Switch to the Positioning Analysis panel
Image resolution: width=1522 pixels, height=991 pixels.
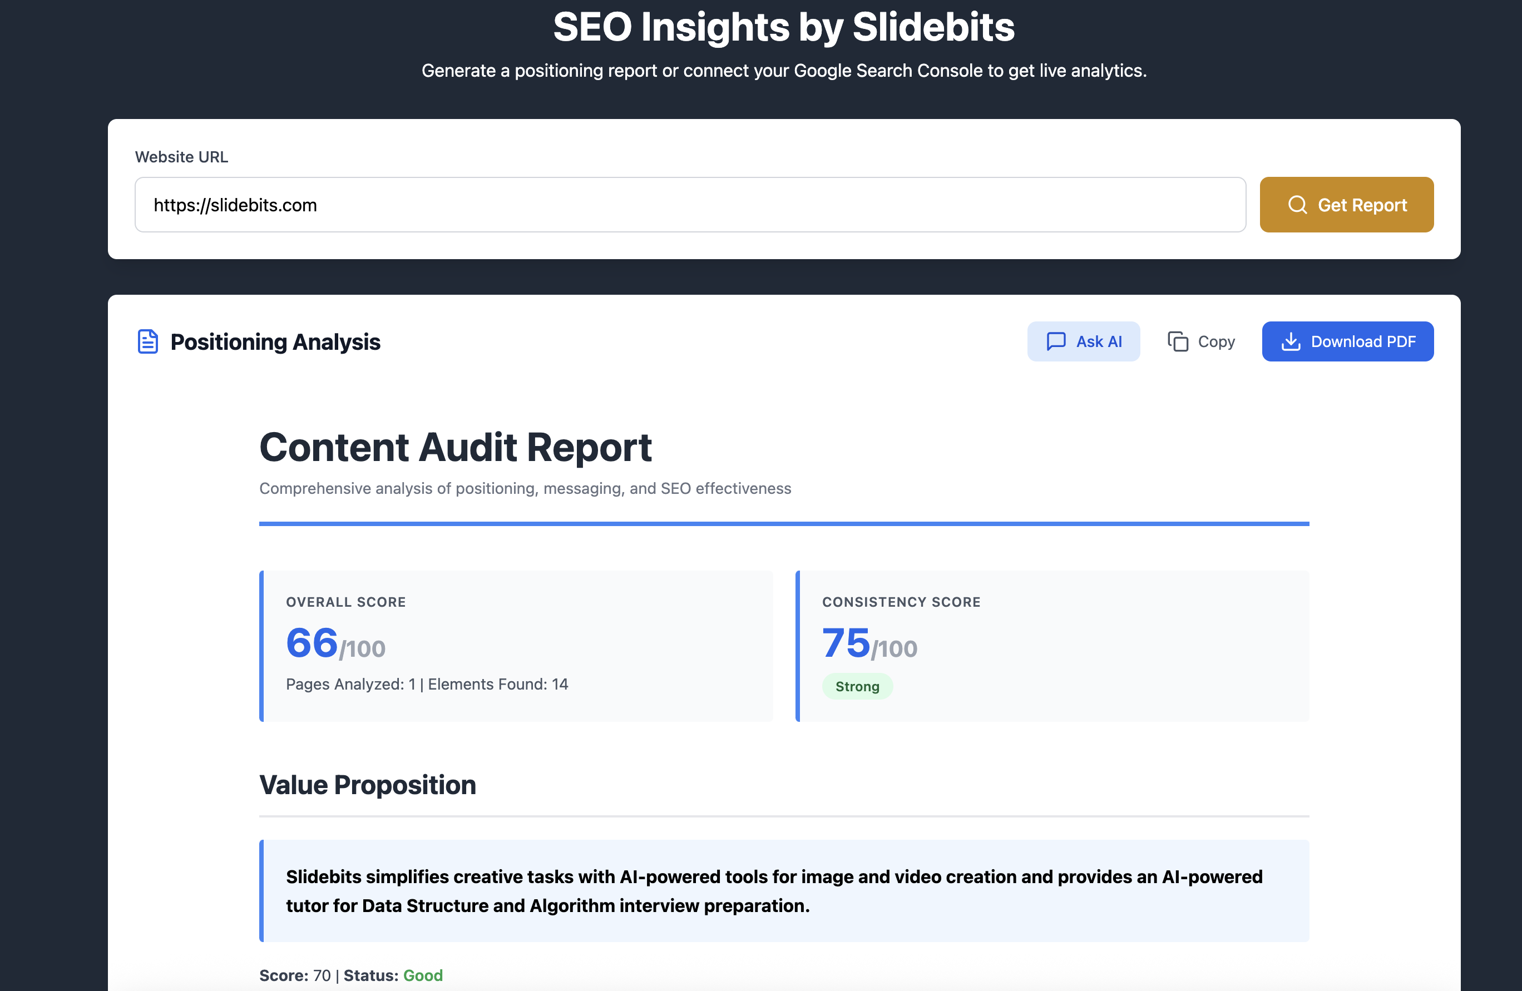[x=275, y=341]
